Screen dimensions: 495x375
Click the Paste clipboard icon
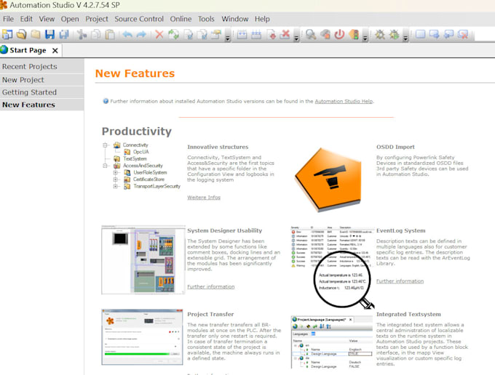click(110, 34)
